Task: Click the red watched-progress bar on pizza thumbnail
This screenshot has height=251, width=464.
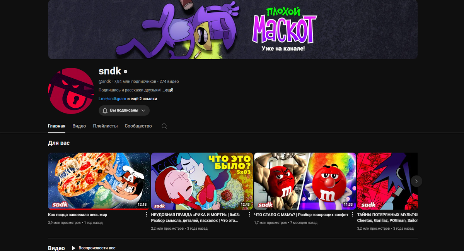Action: pyautogui.click(x=98, y=209)
